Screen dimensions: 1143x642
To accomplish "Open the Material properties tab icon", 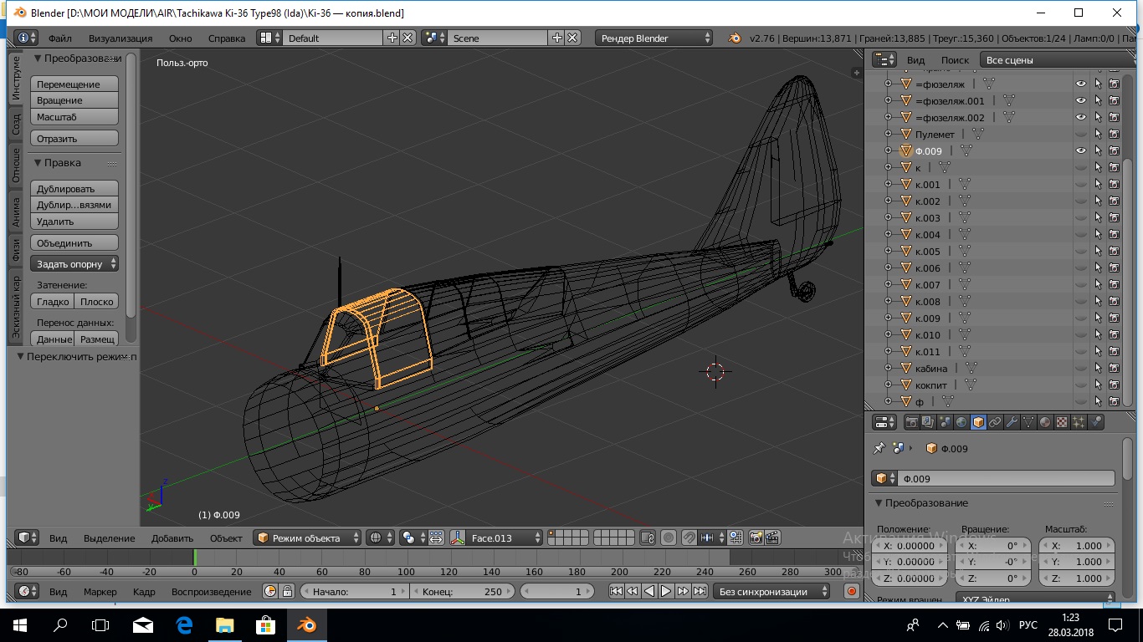I will (1045, 422).
